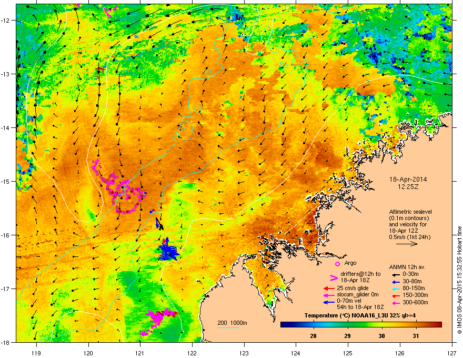463x358 pixels.
Task: Click the blue arrow beside 30-80m
Action: (x=396, y=282)
